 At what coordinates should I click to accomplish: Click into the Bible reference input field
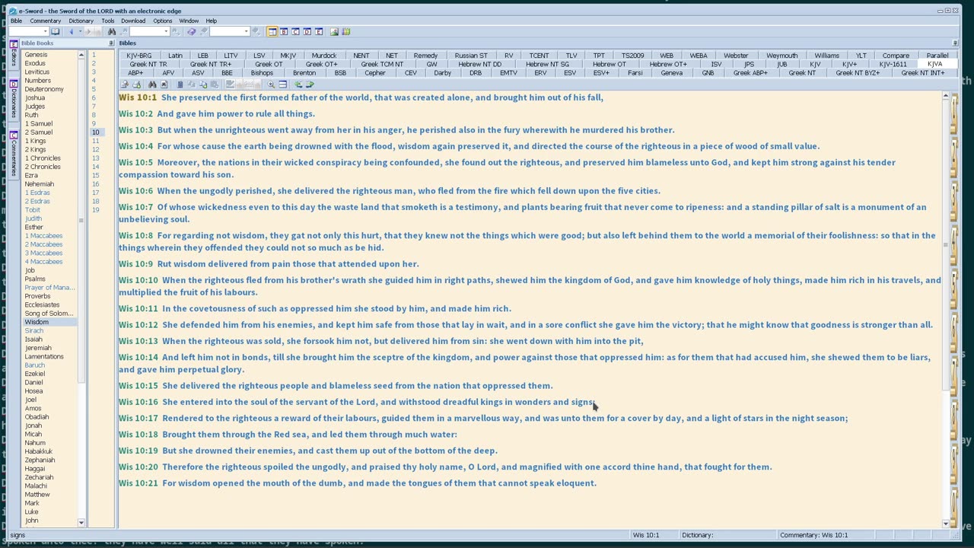[x=25, y=31]
